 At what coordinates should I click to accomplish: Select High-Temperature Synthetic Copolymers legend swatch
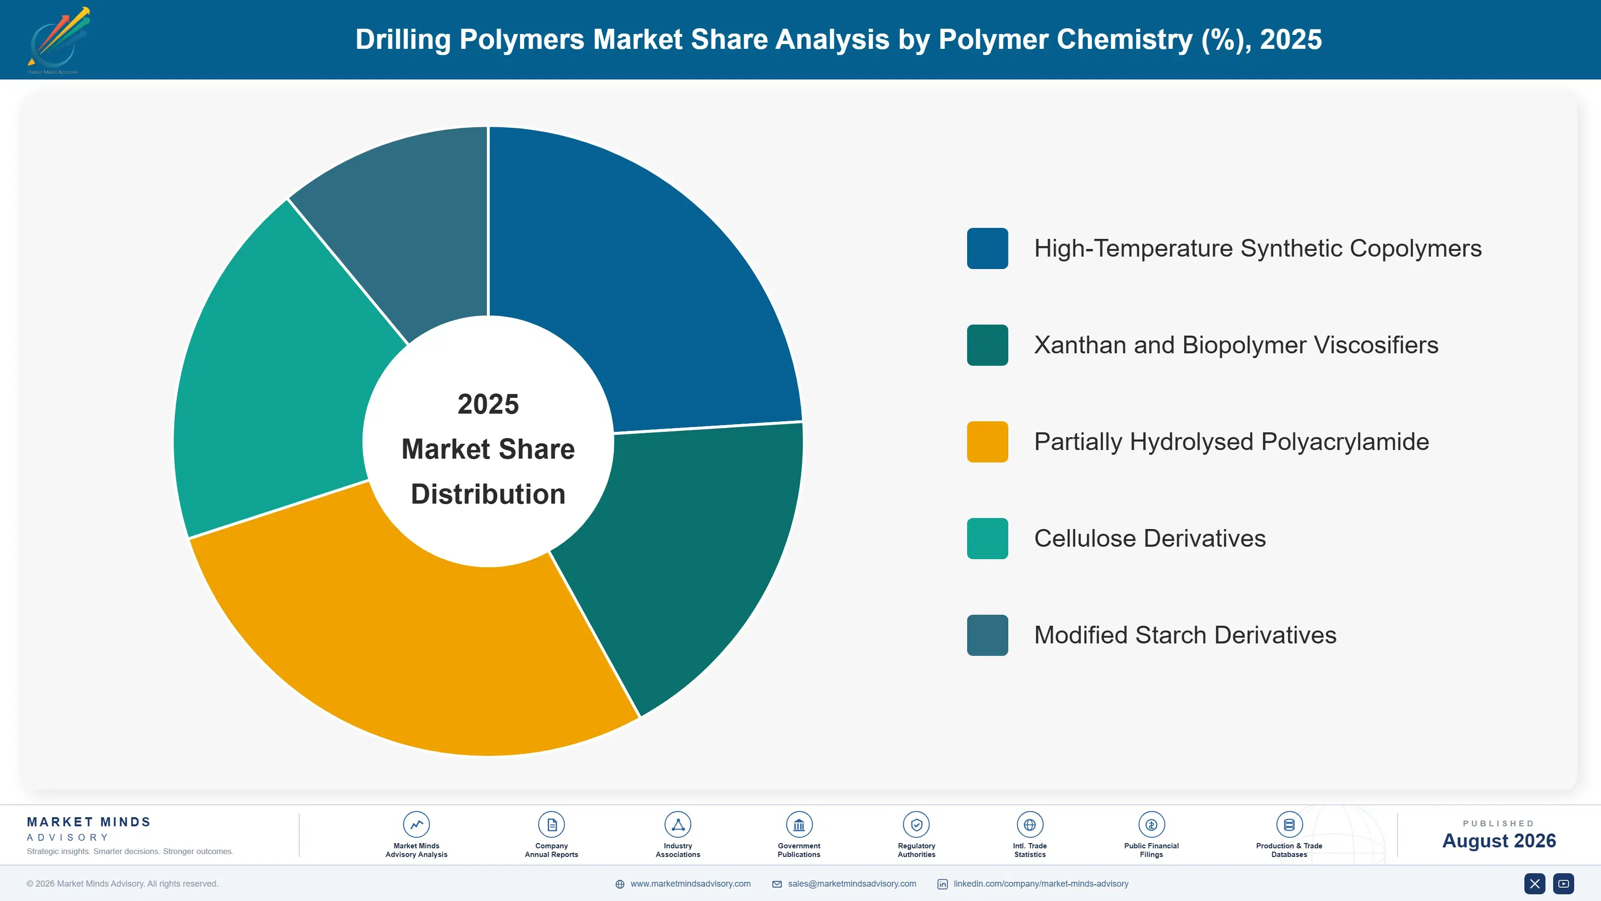pos(987,248)
